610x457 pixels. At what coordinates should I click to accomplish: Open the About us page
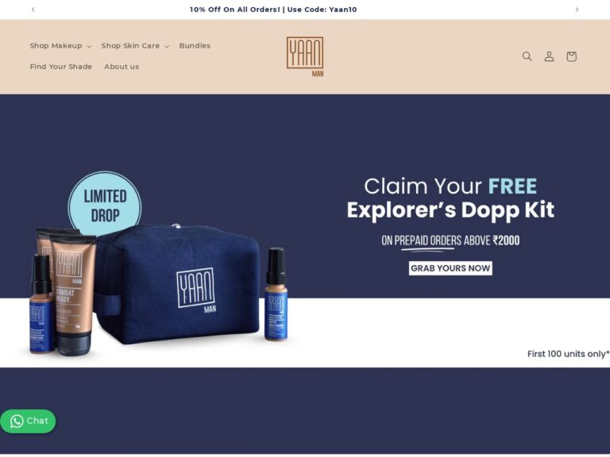tap(122, 67)
